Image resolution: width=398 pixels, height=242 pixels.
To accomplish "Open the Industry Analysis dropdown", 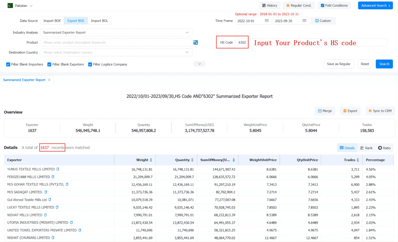I will [116, 32].
